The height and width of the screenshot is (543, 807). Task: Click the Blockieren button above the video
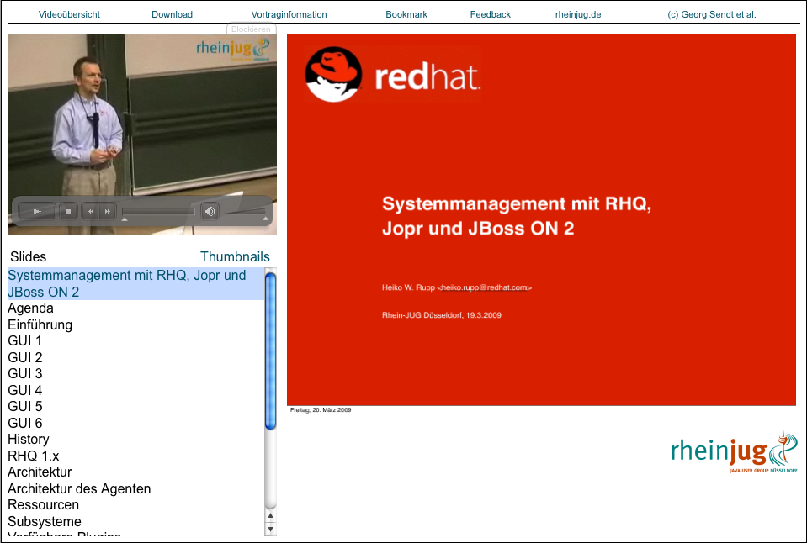(251, 29)
